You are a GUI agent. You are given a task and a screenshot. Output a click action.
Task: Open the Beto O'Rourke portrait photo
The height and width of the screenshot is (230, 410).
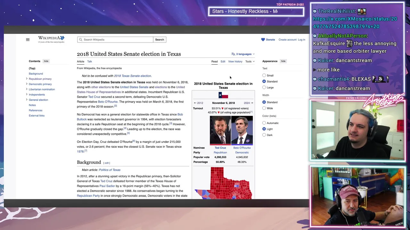coord(242,130)
